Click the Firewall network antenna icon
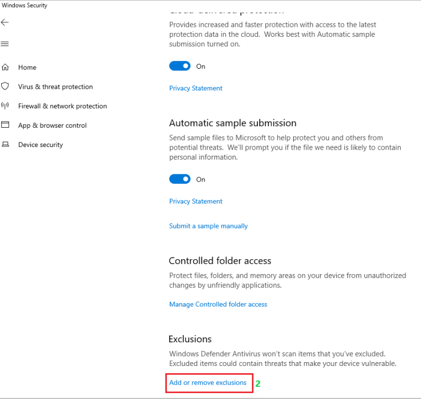This screenshot has width=421, height=399. pyautogui.click(x=5, y=106)
